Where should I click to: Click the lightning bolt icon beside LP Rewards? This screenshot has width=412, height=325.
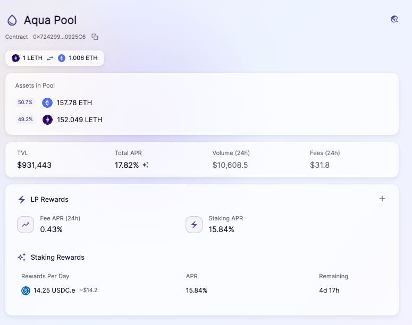(22, 200)
